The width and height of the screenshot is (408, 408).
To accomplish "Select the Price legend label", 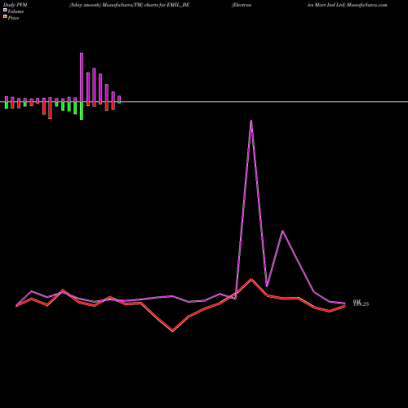I will pos(13,18).
